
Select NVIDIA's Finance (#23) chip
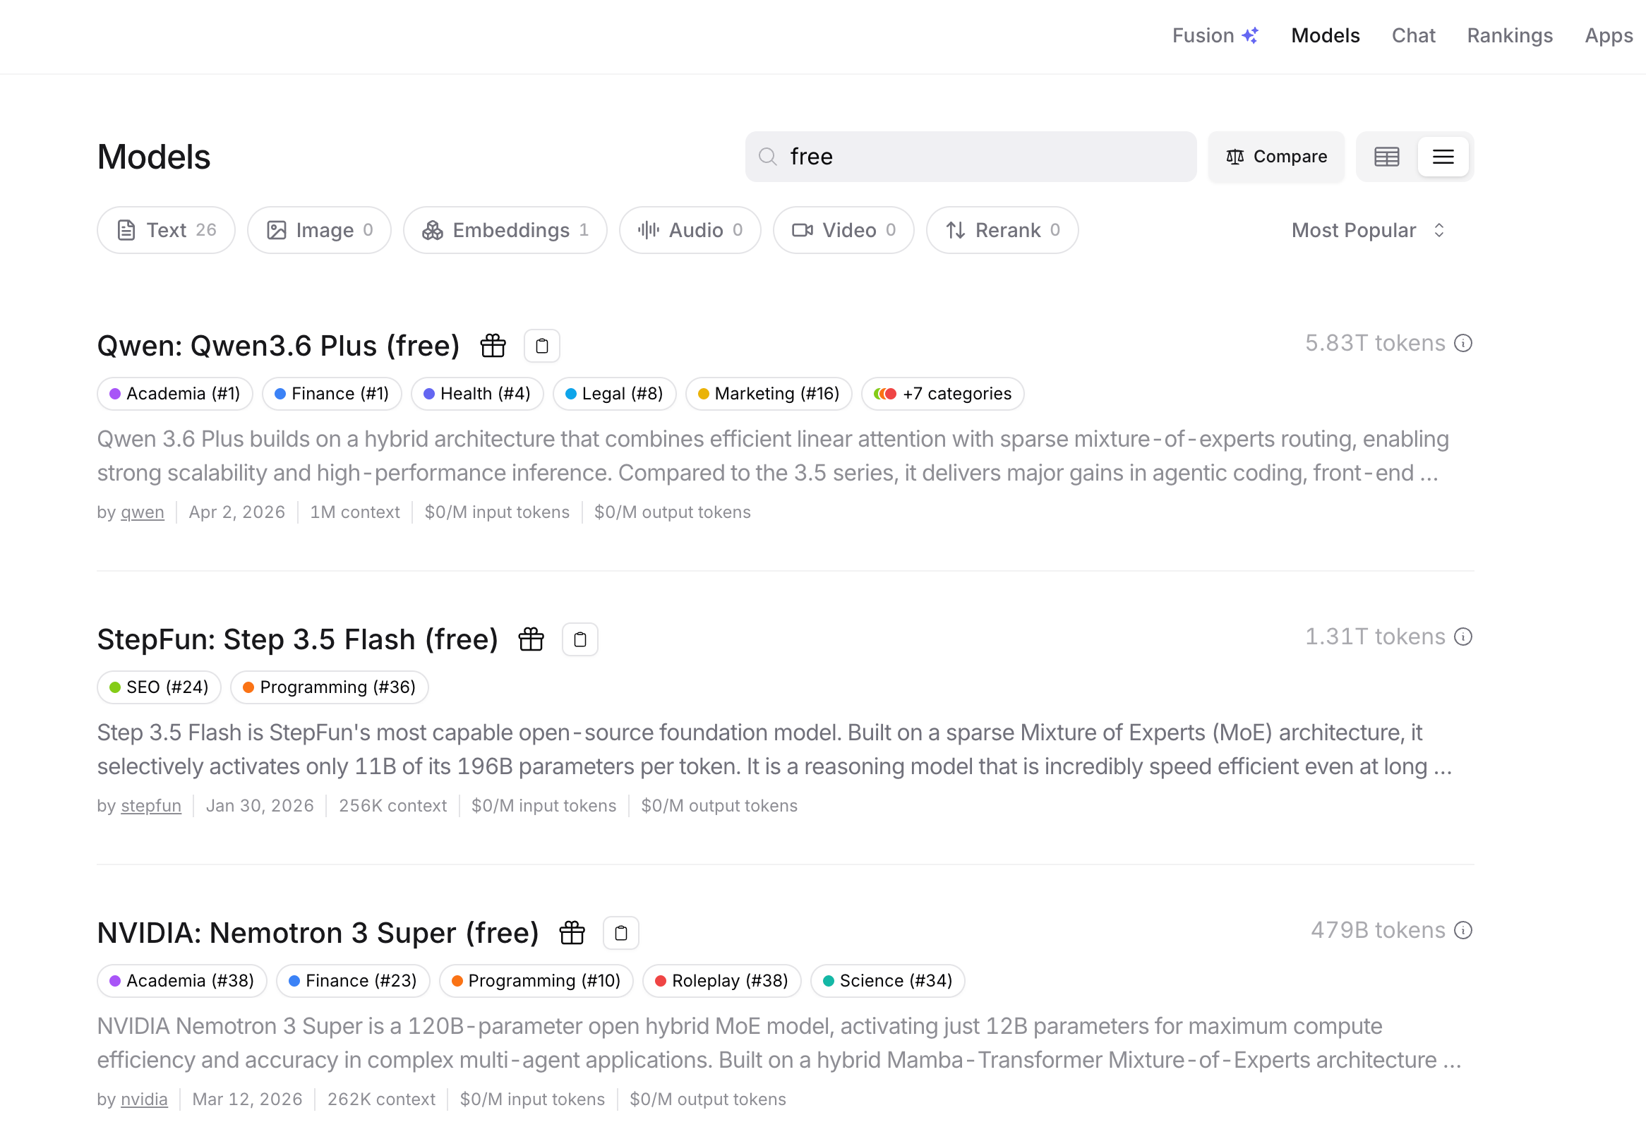point(354,980)
